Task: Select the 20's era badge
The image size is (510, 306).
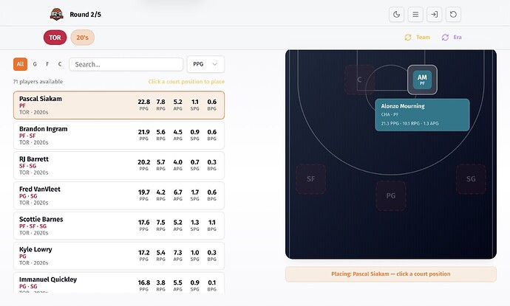Action: click(82, 38)
